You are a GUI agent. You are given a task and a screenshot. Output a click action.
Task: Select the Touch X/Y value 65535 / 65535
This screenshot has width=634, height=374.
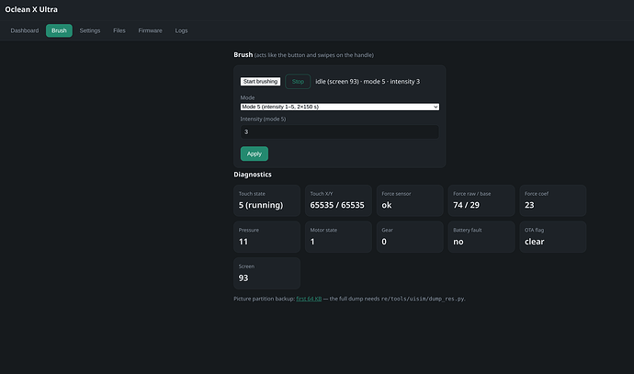click(337, 205)
